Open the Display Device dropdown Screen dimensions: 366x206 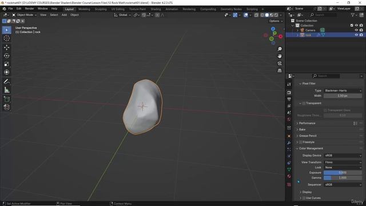(343, 155)
